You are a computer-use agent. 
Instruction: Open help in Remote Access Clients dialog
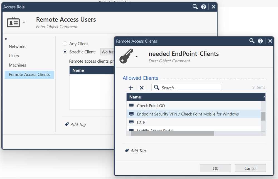coord(260,41)
